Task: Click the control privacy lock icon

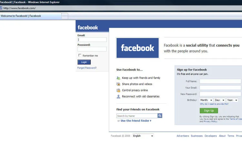Action: [118, 90]
